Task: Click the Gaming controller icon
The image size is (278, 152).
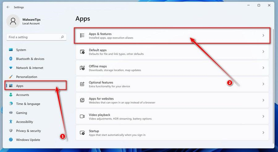Action: pyautogui.click(x=11, y=113)
